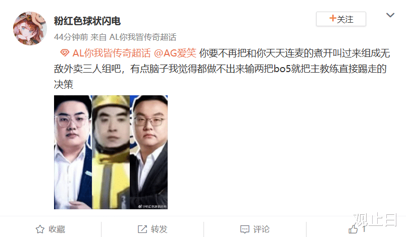This screenshot has height=237, width=406.
Task: Select the 转发 repost label
Action: click(x=159, y=229)
